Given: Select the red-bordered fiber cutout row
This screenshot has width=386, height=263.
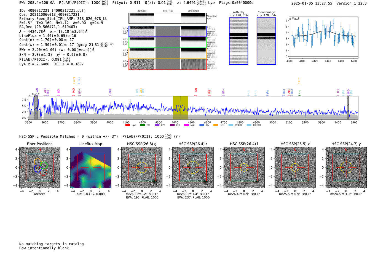Looking at the screenshot, I should click(167, 64).
